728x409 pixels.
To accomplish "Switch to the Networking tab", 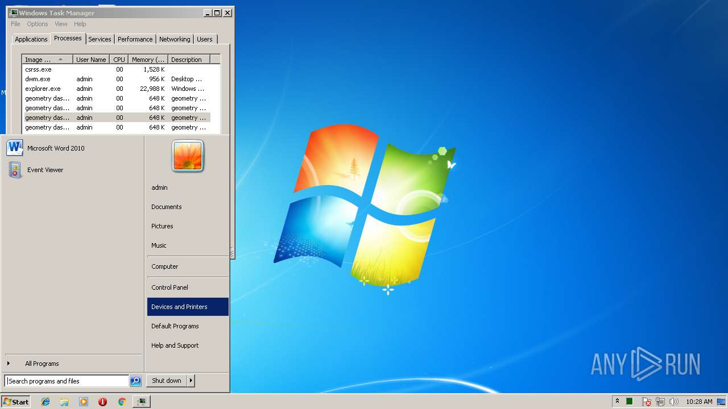I will point(175,39).
